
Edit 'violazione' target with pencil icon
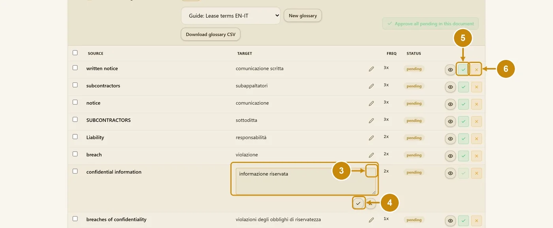pos(371,156)
